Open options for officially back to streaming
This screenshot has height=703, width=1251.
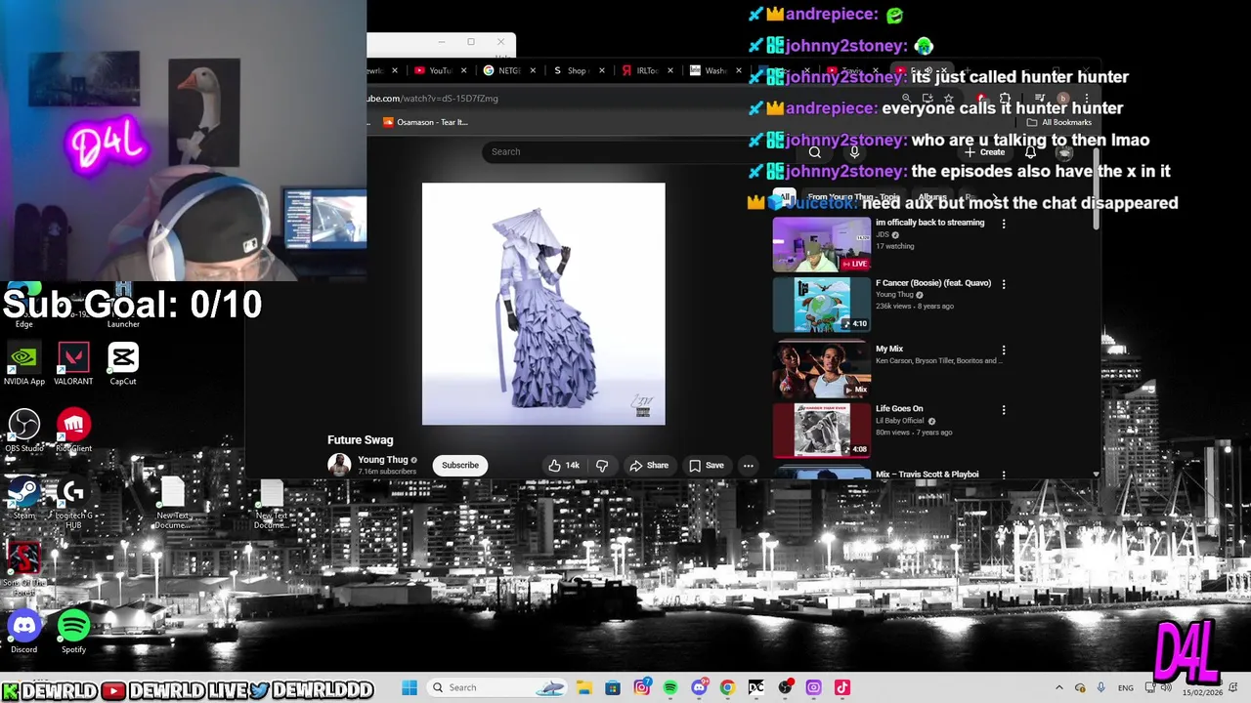(1003, 224)
